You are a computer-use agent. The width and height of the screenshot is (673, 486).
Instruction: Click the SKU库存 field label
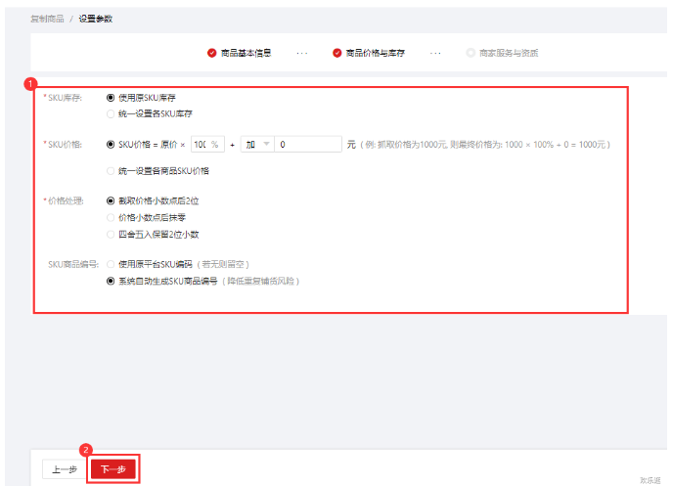click(x=65, y=98)
